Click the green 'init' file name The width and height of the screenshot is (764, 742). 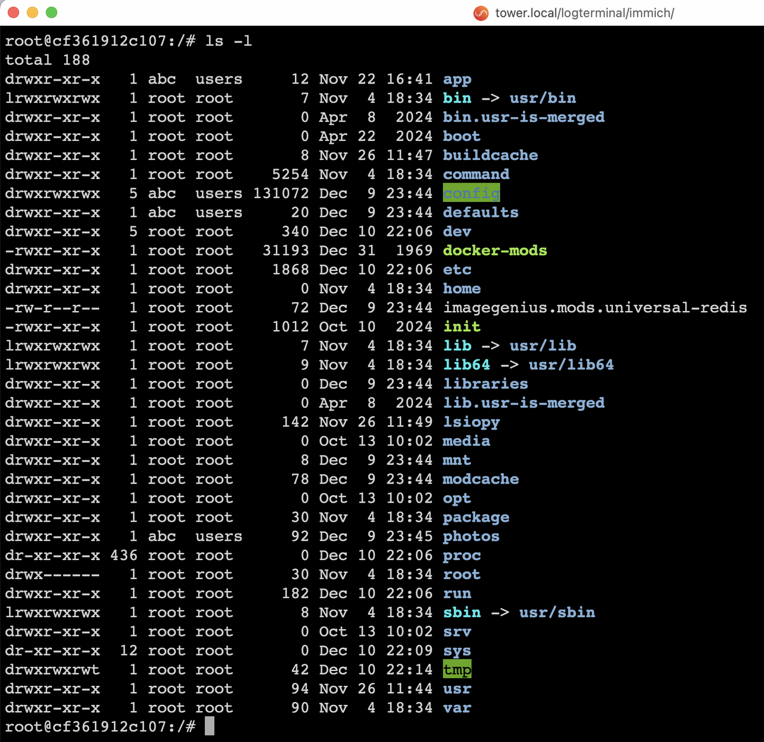(x=462, y=327)
